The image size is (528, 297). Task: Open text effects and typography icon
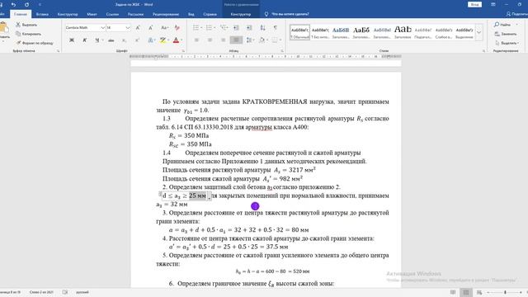151,40
